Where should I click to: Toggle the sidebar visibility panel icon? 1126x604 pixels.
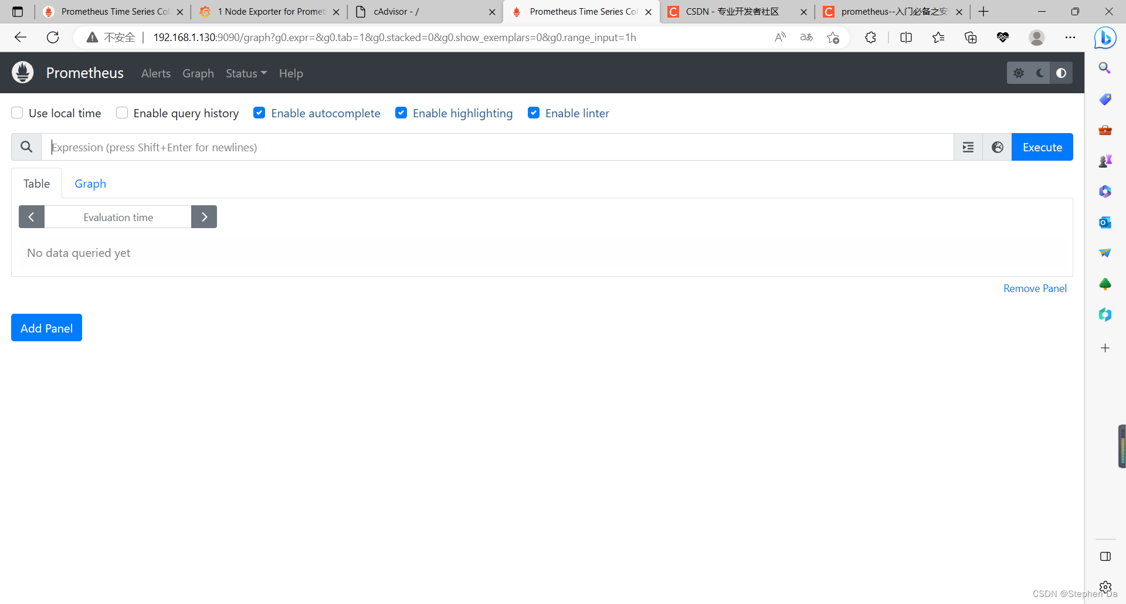1105,557
